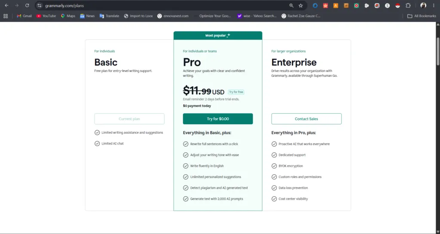Image resolution: width=440 pixels, height=234 pixels.
Task: Go back using the browser back arrow
Action: click(6, 6)
